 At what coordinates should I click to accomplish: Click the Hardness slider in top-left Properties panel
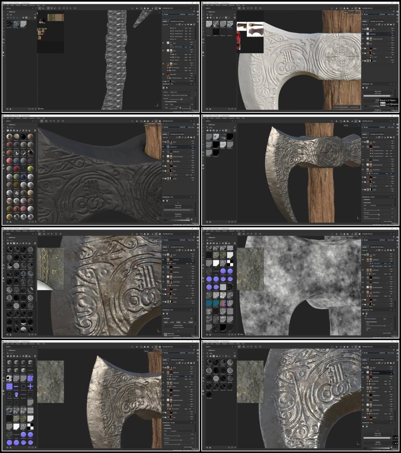point(181,99)
